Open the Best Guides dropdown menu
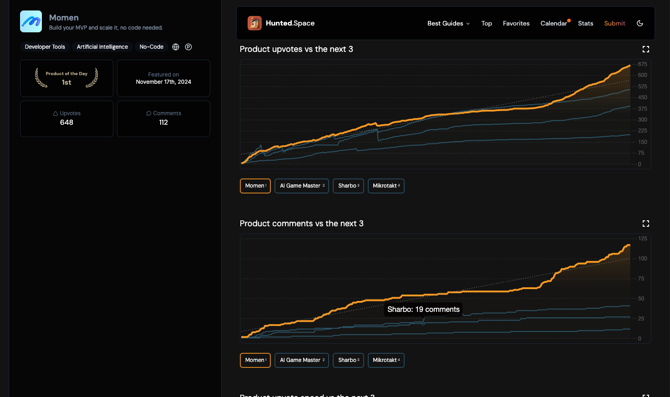The image size is (670, 397). click(448, 23)
